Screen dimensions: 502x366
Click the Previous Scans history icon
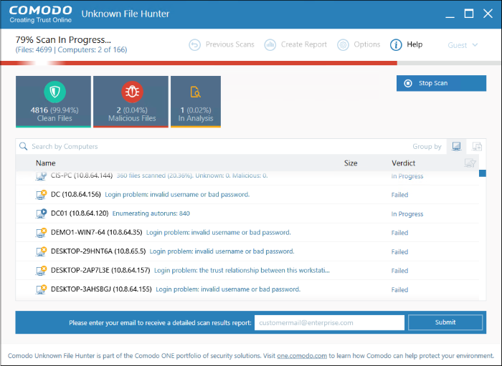194,44
